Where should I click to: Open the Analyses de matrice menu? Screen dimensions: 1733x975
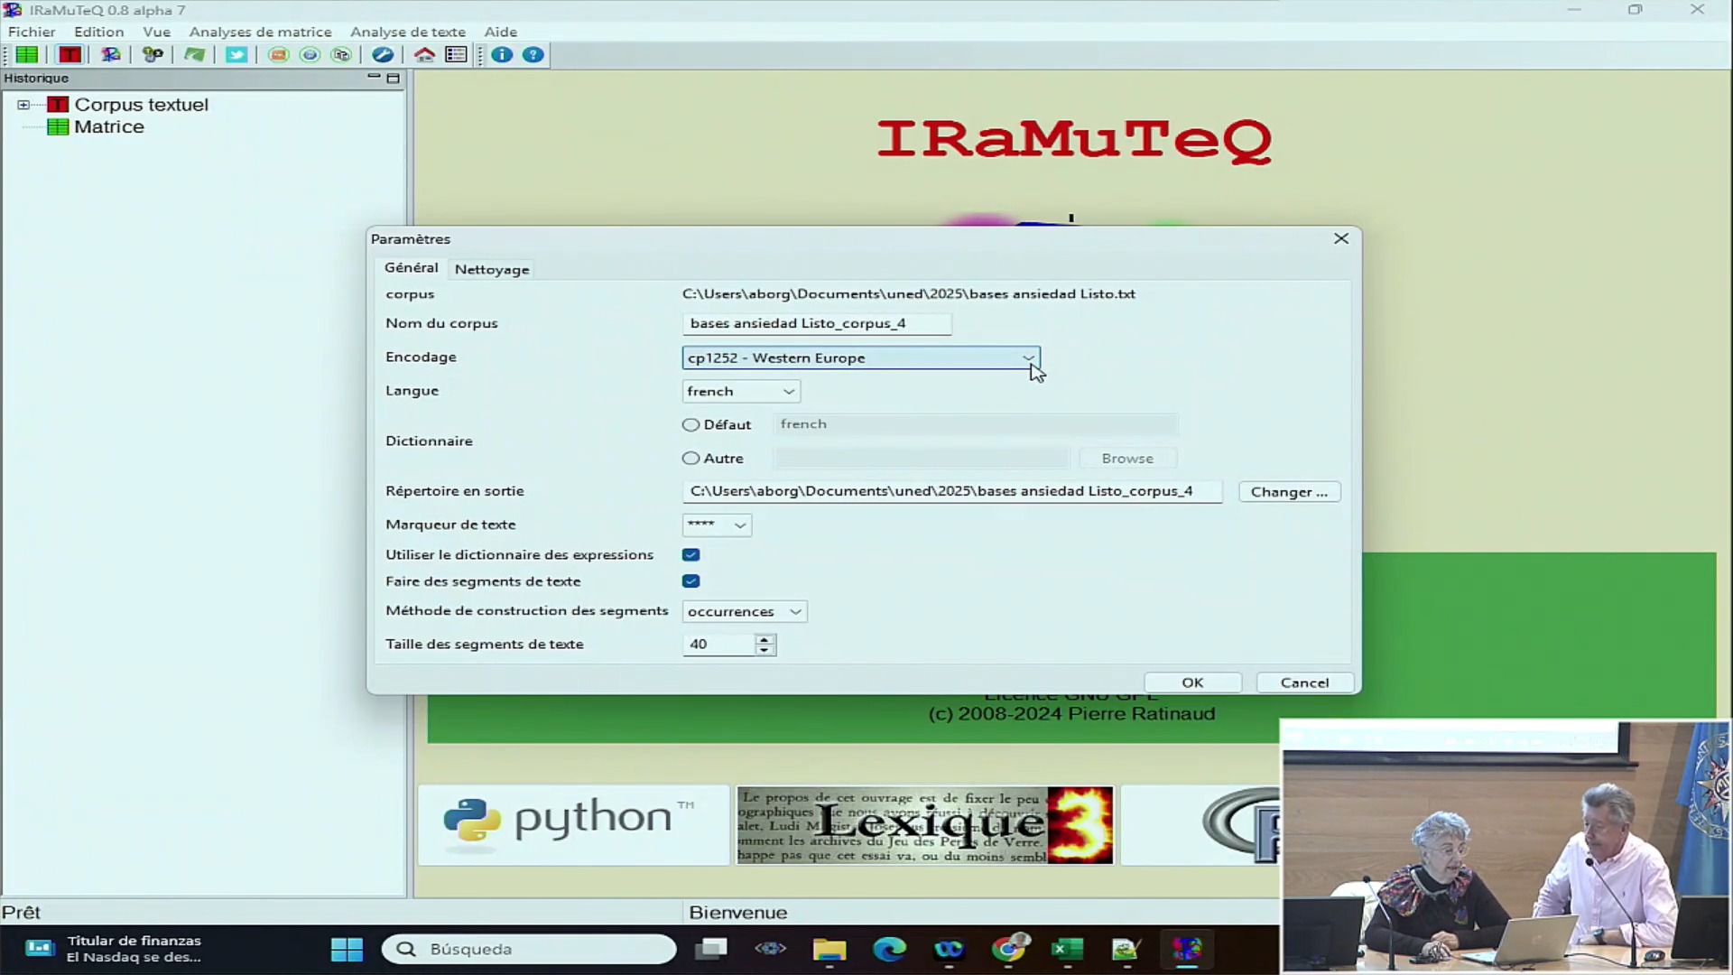click(261, 31)
